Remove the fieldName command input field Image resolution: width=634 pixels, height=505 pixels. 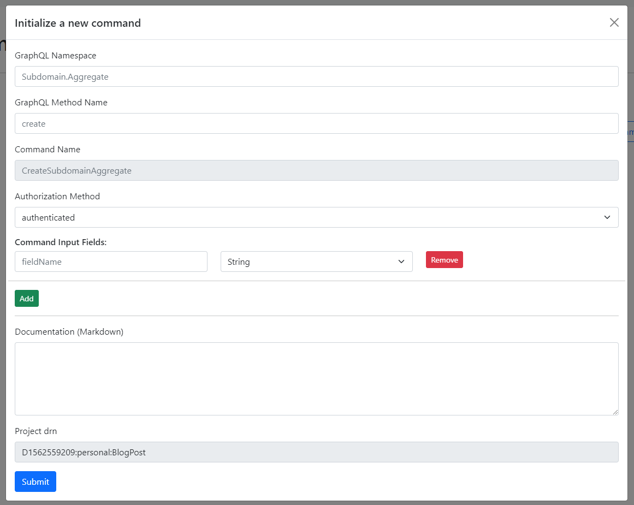pyautogui.click(x=444, y=259)
